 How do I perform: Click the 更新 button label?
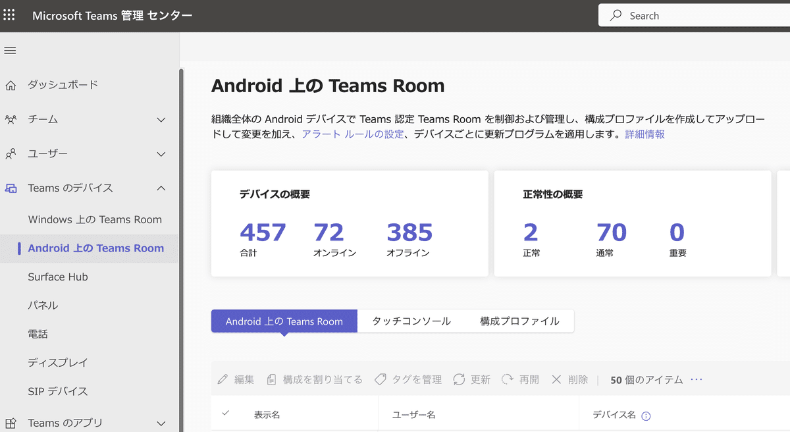[x=481, y=379]
